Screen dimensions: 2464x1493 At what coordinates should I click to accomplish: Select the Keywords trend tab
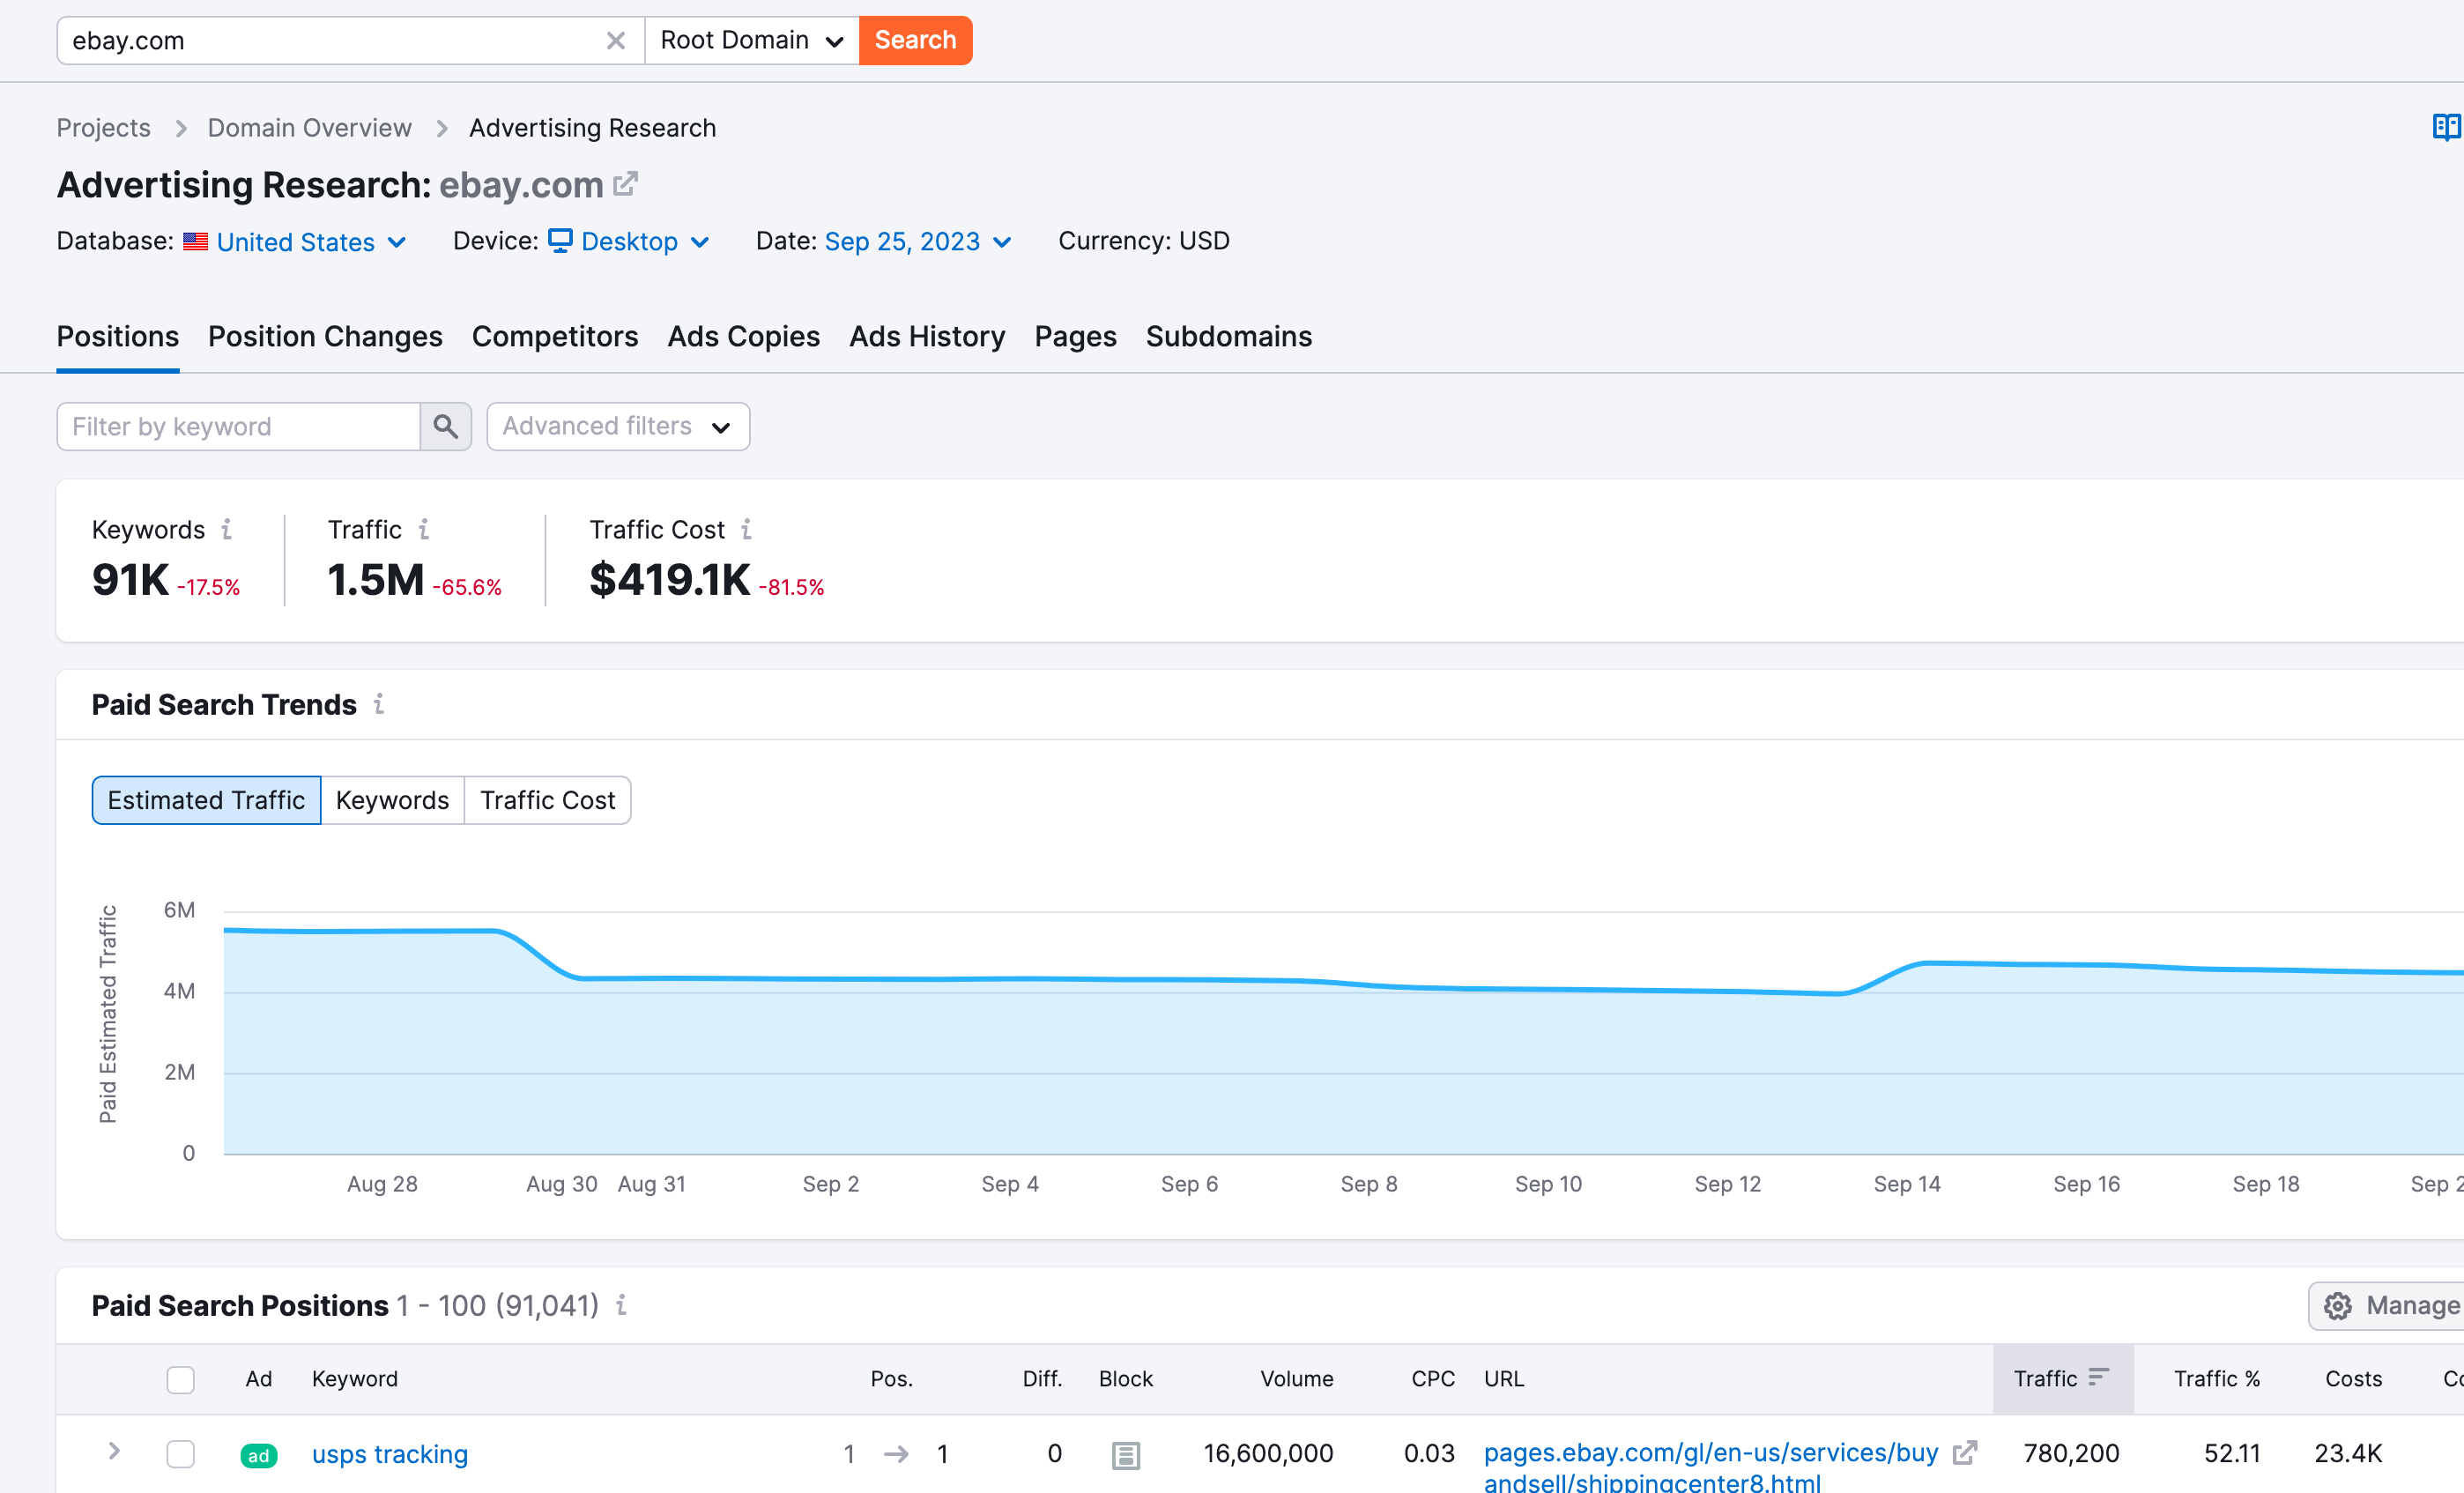pos(390,799)
